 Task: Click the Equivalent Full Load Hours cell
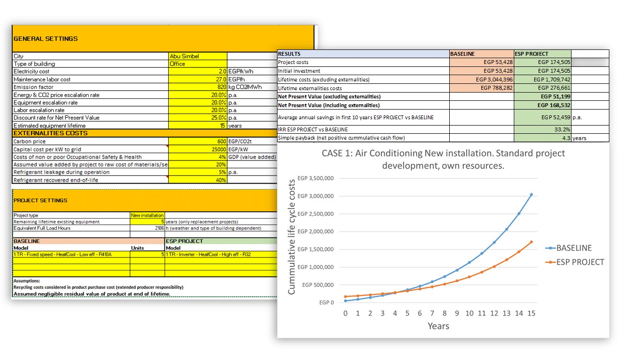click(x=147, y=227)
